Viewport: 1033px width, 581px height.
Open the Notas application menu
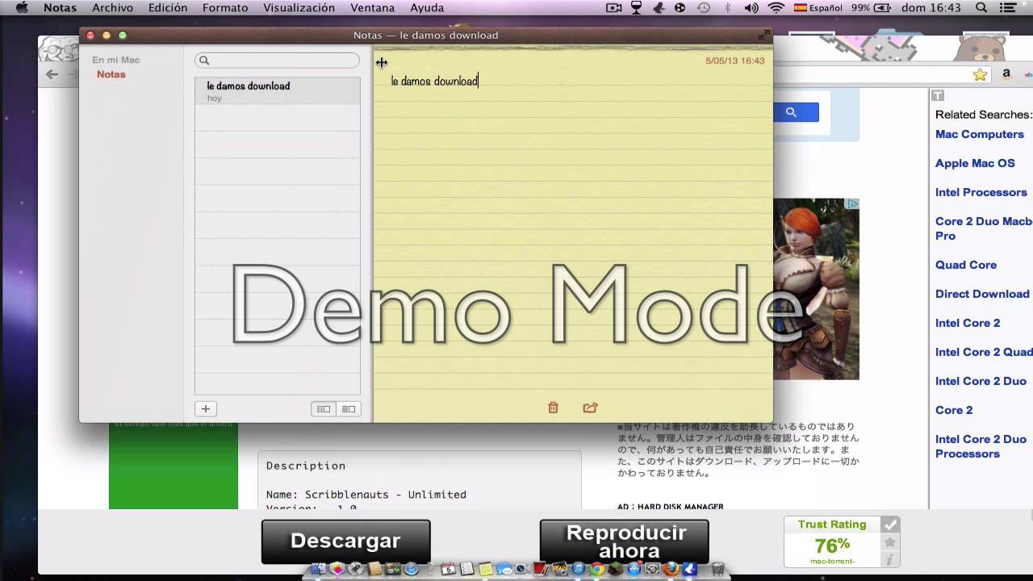[60, 8]
